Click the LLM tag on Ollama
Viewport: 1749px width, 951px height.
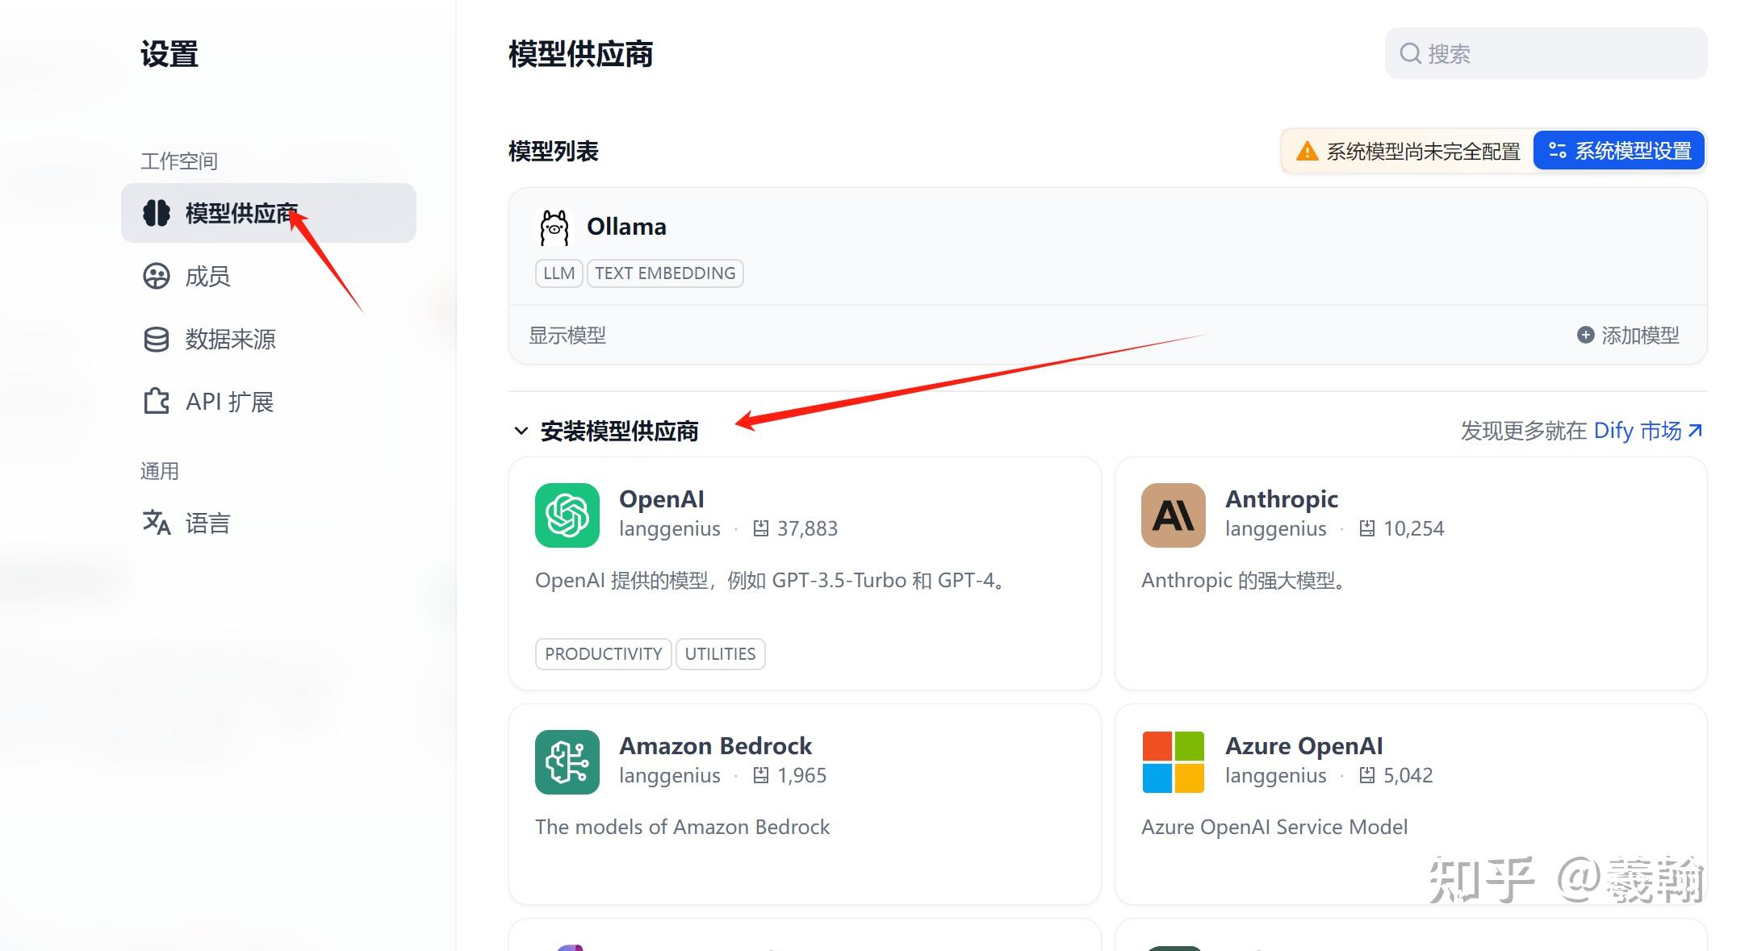coord(559,273)
